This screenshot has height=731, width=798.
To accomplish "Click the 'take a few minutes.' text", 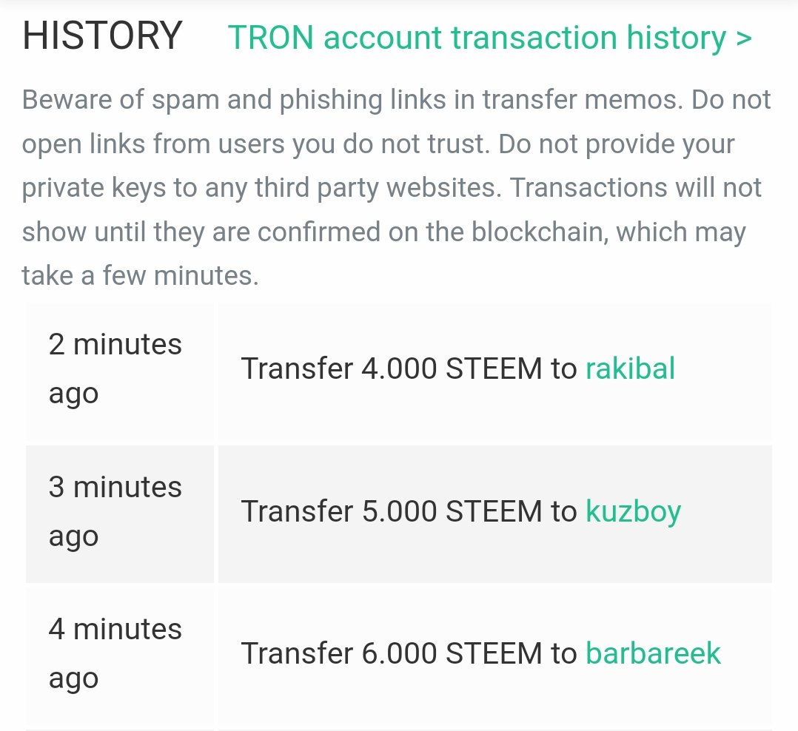I will point(141,276).
